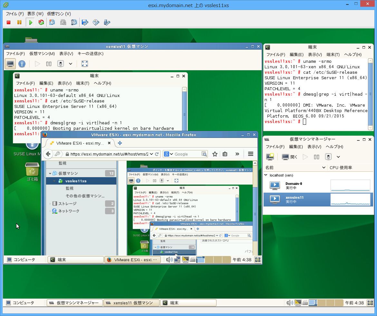Collapse the 仮想マシン tree node in ESXi

[x=50, y=174]
